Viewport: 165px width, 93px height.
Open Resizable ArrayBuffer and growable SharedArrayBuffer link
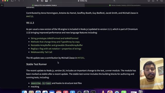click(x=57, y=45)
